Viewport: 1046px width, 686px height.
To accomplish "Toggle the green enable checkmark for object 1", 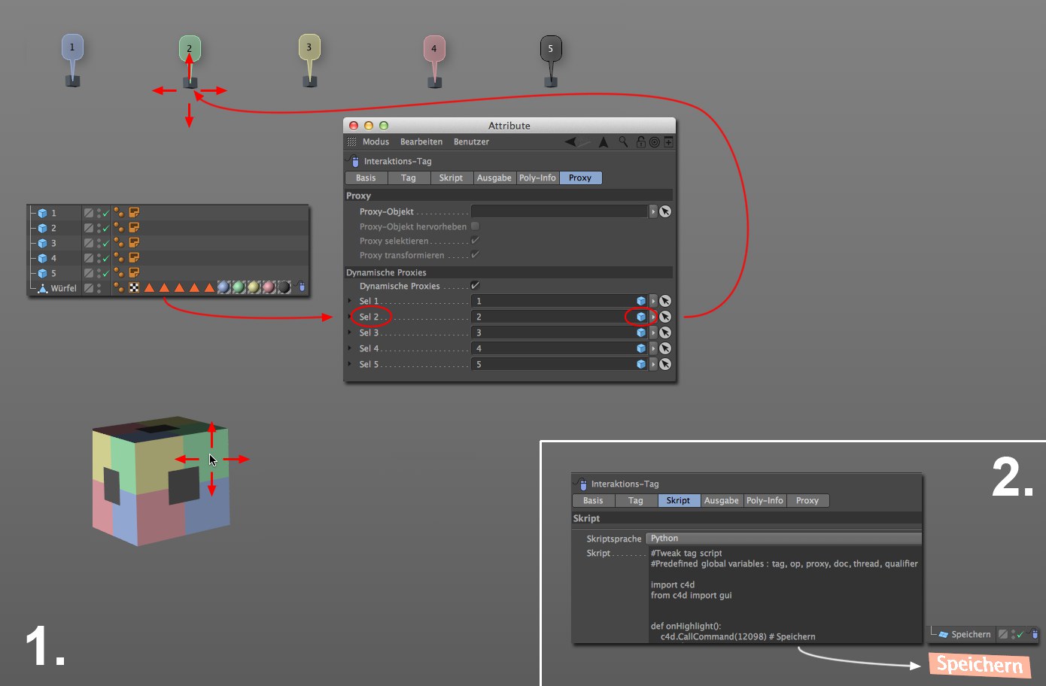I will 105,214.
